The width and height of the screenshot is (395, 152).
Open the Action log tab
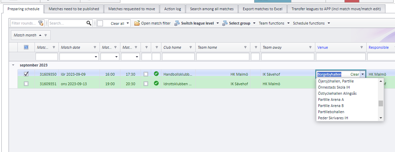[173, 9]
